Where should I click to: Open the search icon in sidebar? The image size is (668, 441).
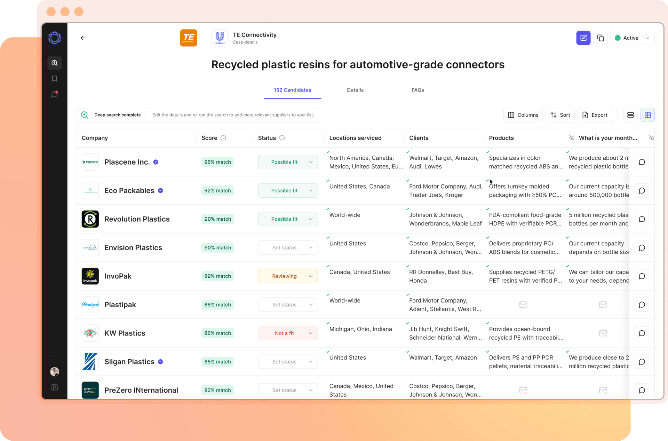[55, 63]
